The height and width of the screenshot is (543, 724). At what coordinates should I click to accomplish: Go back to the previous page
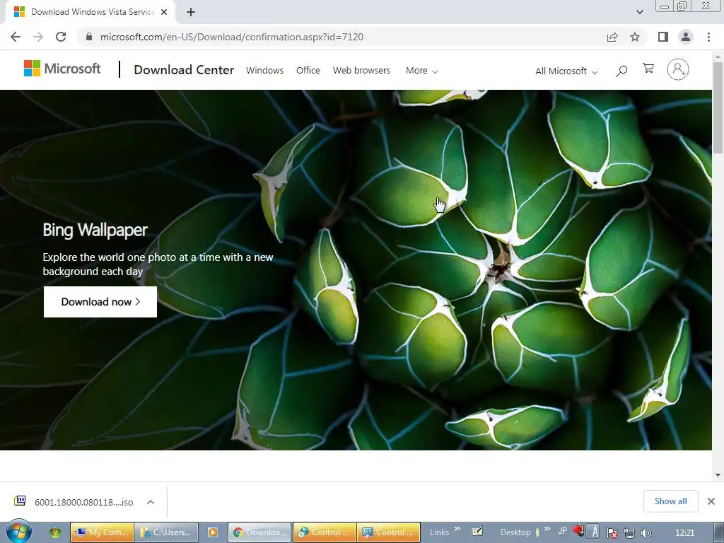point(16,37)
